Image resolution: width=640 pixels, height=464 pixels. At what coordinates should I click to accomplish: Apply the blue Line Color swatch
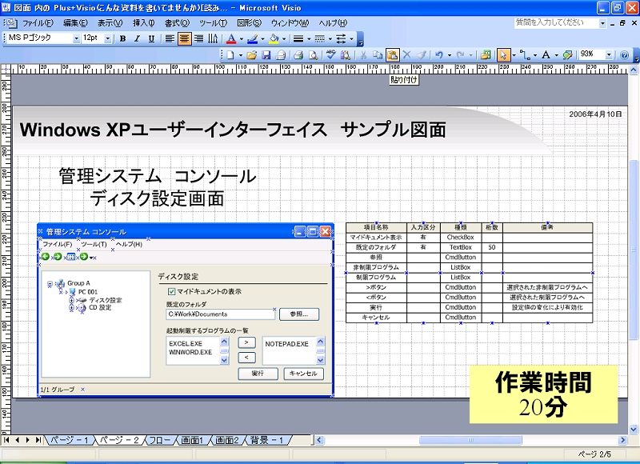[x=253, y=38]
